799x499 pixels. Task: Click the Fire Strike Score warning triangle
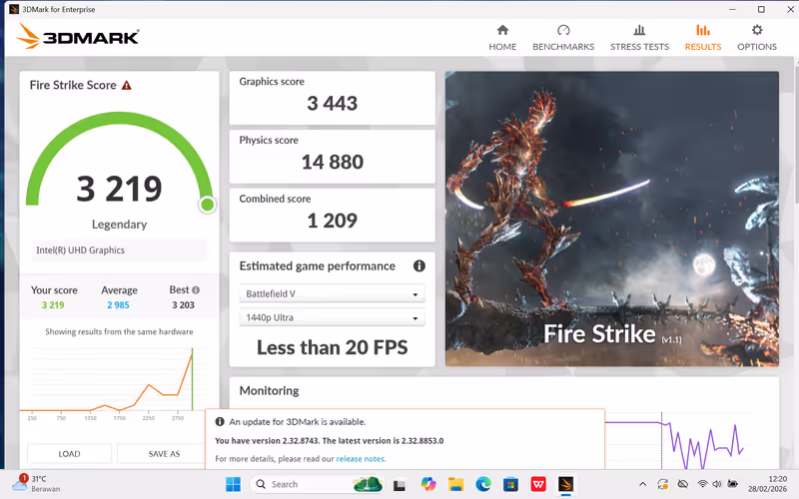click(127, 86)
